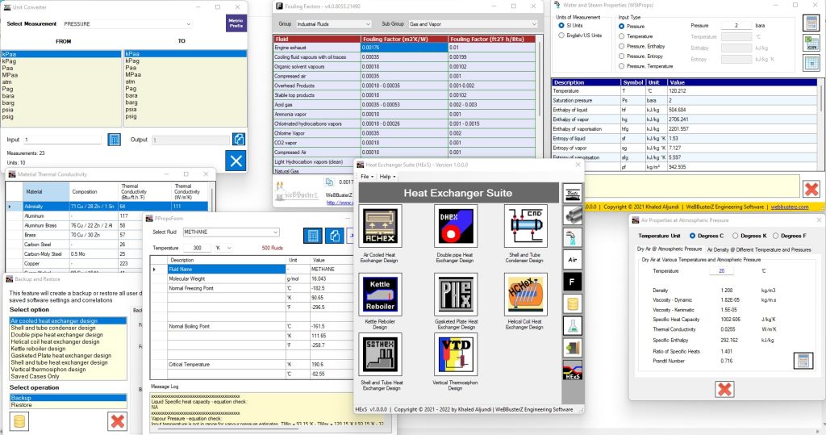Screen dimensions: 826x435
Task: Click calculator icon in PPropsForm window
Action: tap(313, 236)
